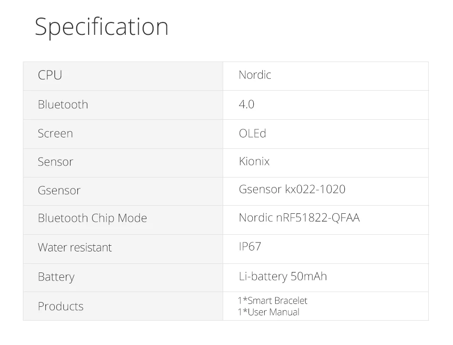
Task: Select the CPU row label
Action: [x=50, y=75]
